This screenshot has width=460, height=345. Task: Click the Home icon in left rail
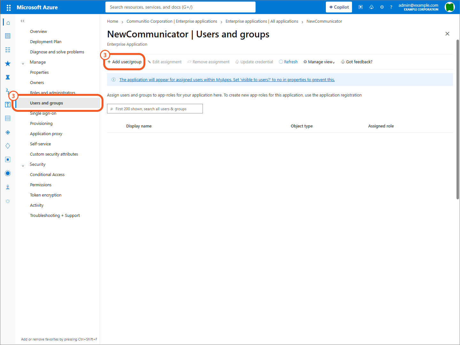[x=8, y=23]
